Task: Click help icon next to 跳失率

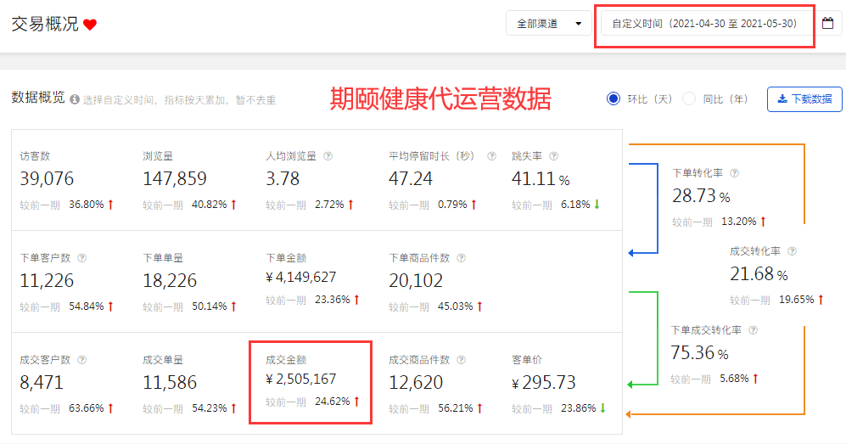Action: coord(553,156)
